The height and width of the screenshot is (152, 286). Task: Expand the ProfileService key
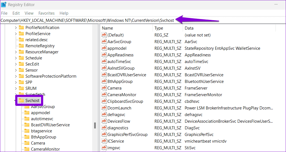[16, 34]
